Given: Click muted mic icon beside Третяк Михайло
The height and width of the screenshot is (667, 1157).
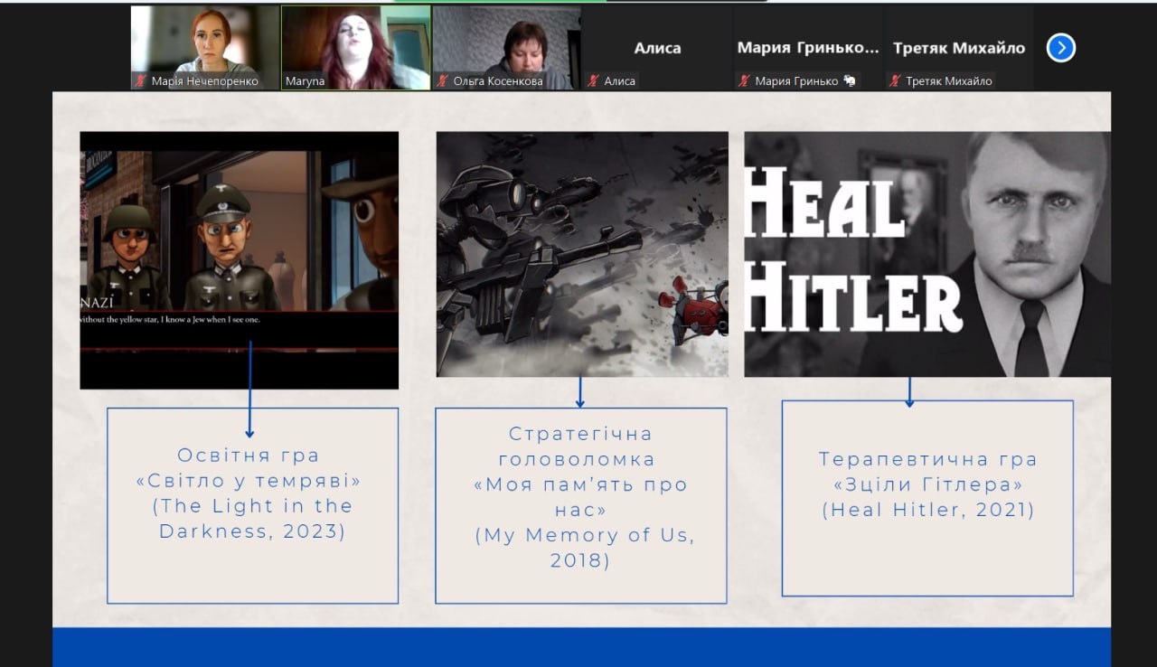Looking at the screenshot, I should [896, 81].
